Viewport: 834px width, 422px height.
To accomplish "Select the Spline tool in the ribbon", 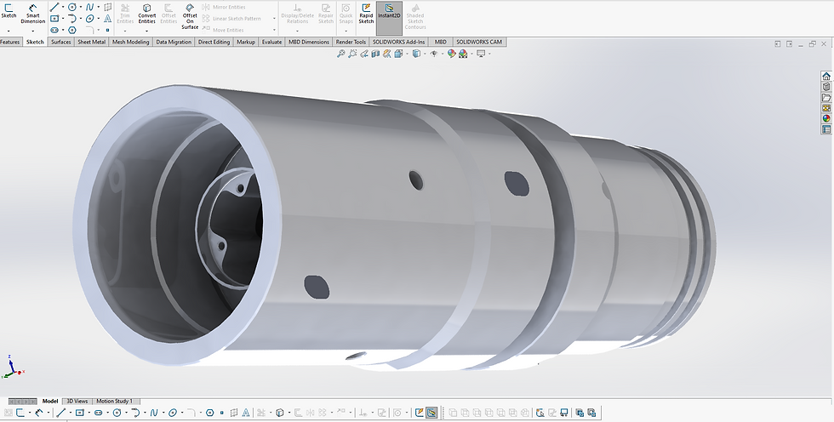I will point(89,7).
